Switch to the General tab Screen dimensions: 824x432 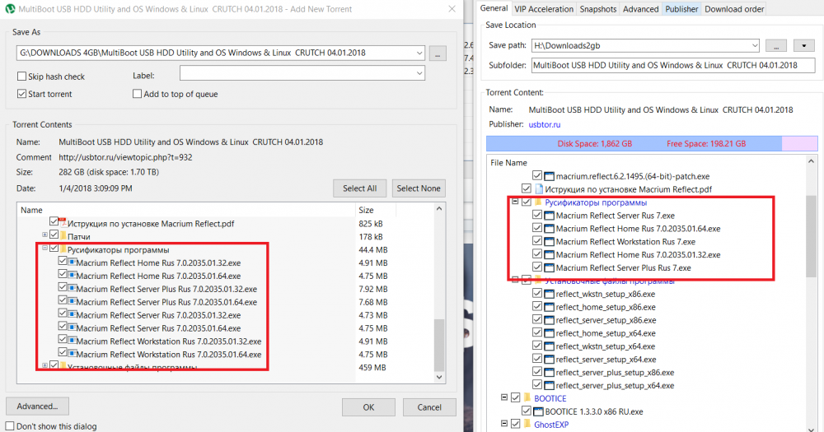point(494,8)
